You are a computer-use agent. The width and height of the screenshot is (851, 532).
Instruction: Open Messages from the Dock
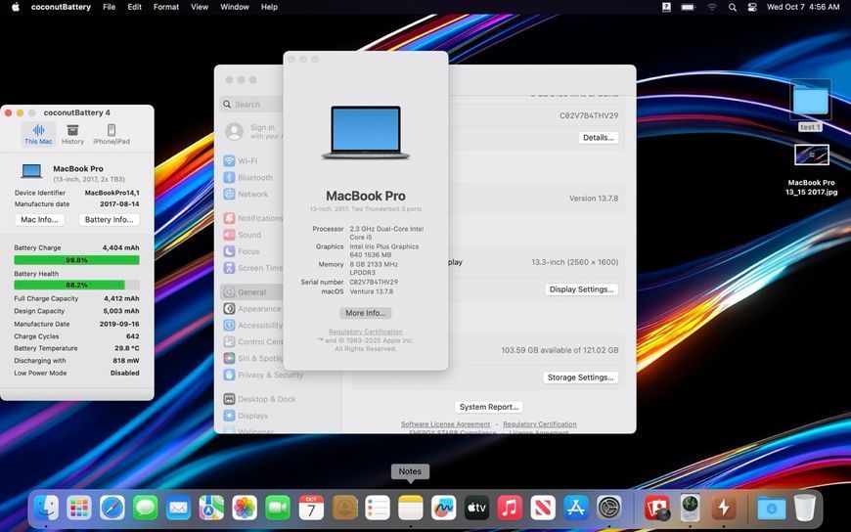coord(146,509)
